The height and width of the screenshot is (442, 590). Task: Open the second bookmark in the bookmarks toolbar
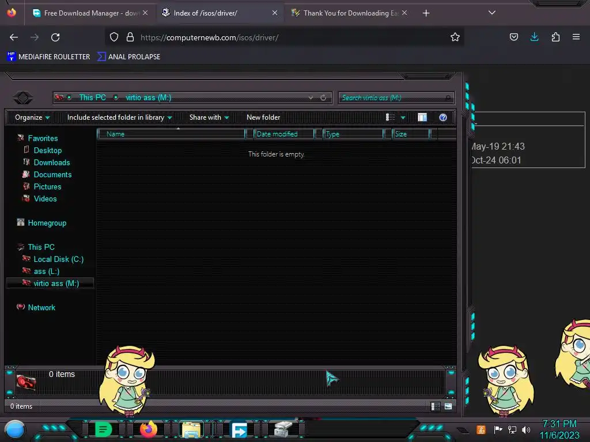[x=128, y=57]
